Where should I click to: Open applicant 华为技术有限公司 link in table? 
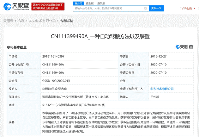coord(162,89)
